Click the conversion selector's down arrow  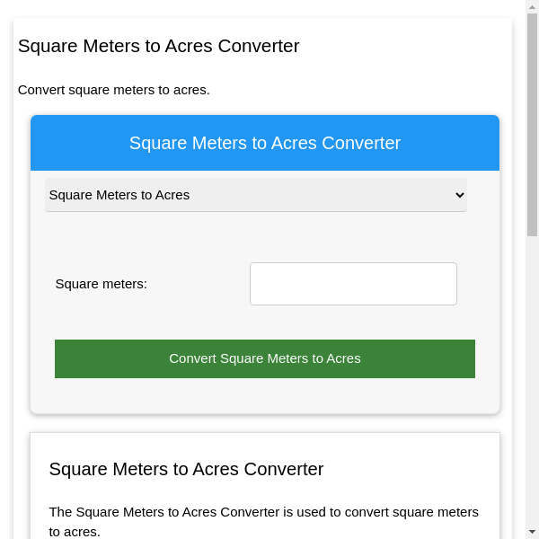pyautogui.click(x=460, y=195)
